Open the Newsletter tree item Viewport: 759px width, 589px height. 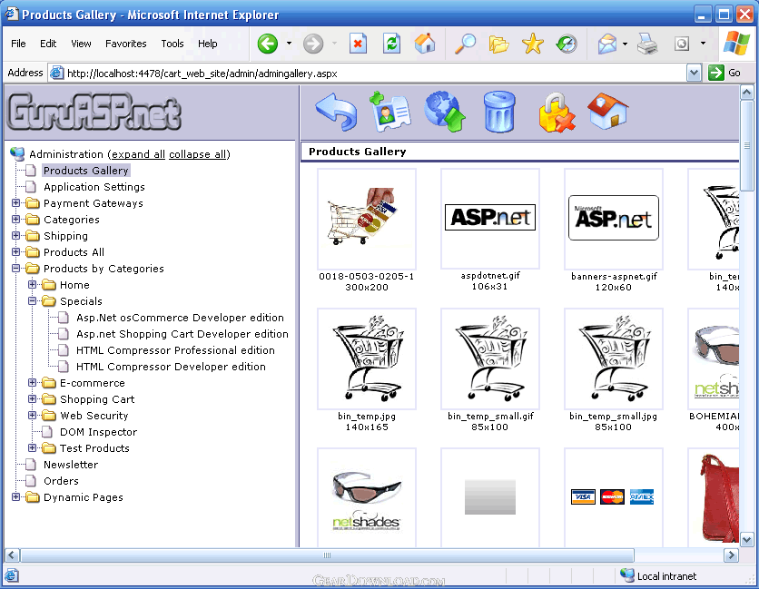point(71,465)
